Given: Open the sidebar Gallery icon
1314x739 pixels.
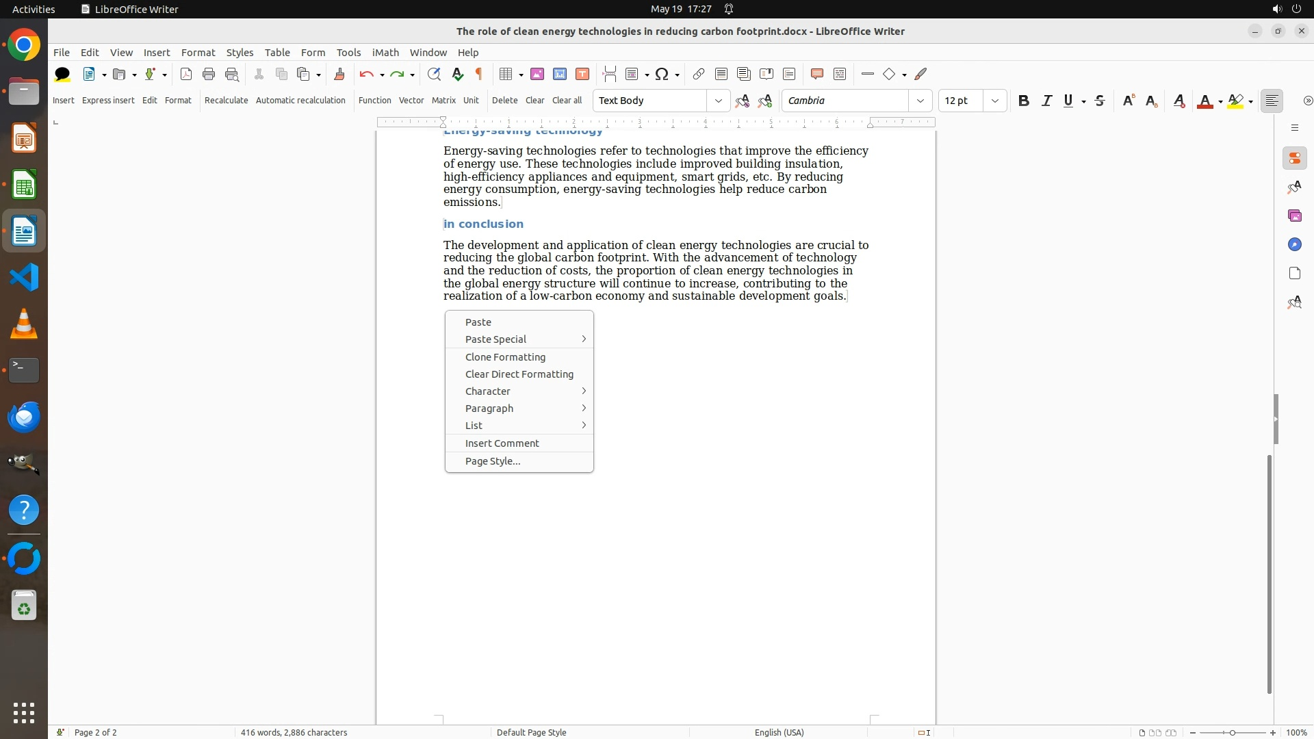Looking at the screenshot, I should [1294, 216].
